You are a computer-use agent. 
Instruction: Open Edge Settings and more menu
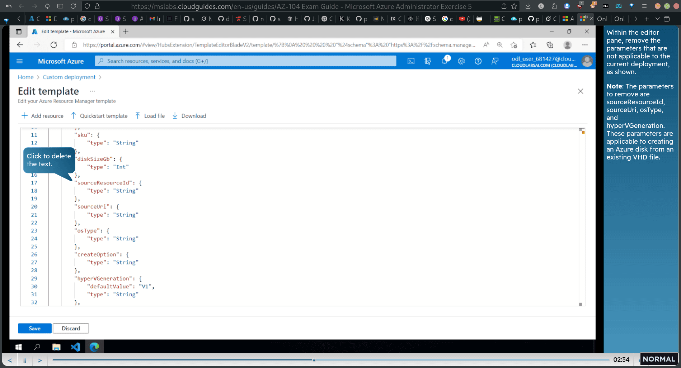585,45
